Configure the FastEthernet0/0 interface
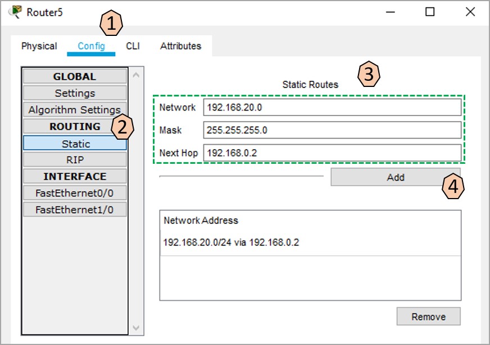Image resolution: width=490 pixels, height=345 pixels. [74, 192]
